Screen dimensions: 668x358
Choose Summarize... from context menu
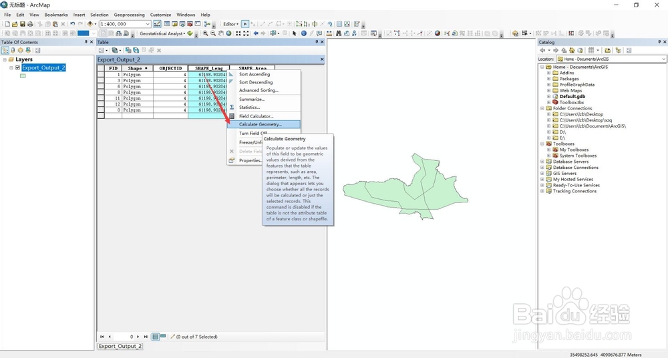click(264, 100)
